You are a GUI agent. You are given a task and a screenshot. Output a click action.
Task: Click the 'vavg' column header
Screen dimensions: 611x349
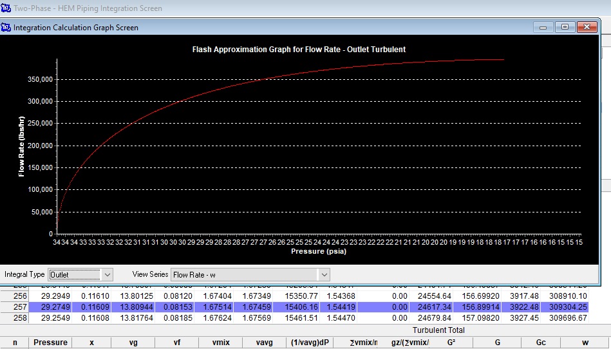(x=264, y=343)
